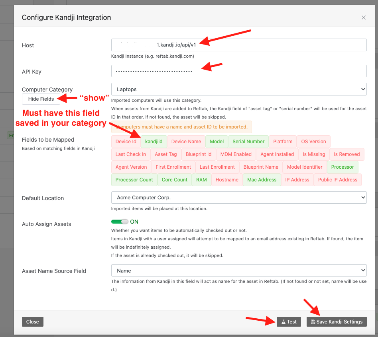Click the Host input field
Viewport: 378px width, 337px height.
pos(238,45)
